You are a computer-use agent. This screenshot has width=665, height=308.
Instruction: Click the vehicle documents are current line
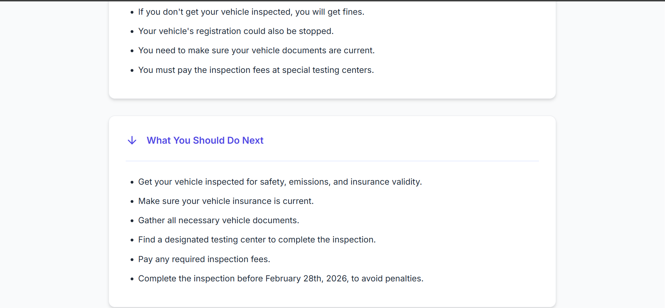256,50
